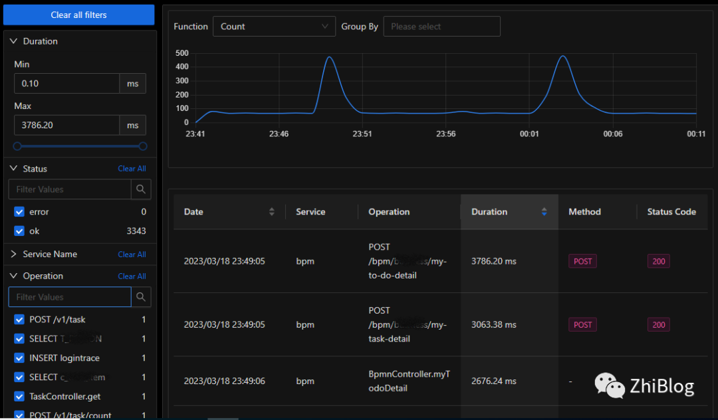Click the Status filter values search box
718x420 pixels.
pos(70,189)
